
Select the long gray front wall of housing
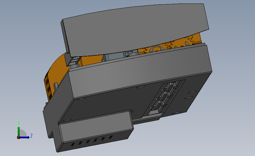click(140, 71)
